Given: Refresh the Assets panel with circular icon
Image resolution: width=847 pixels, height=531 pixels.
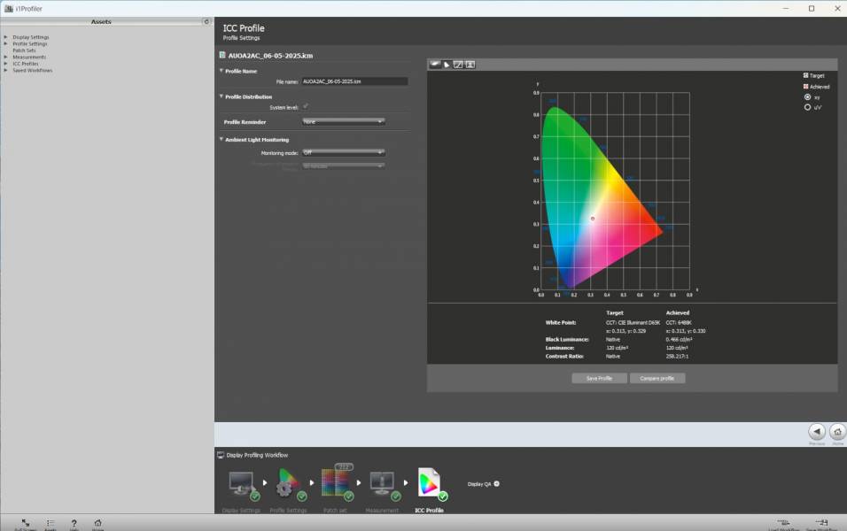Looking at the screenshot, I should coord(206,21).
